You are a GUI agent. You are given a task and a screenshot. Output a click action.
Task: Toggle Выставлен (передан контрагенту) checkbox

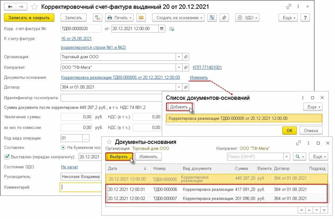click(x=7, y=157)
